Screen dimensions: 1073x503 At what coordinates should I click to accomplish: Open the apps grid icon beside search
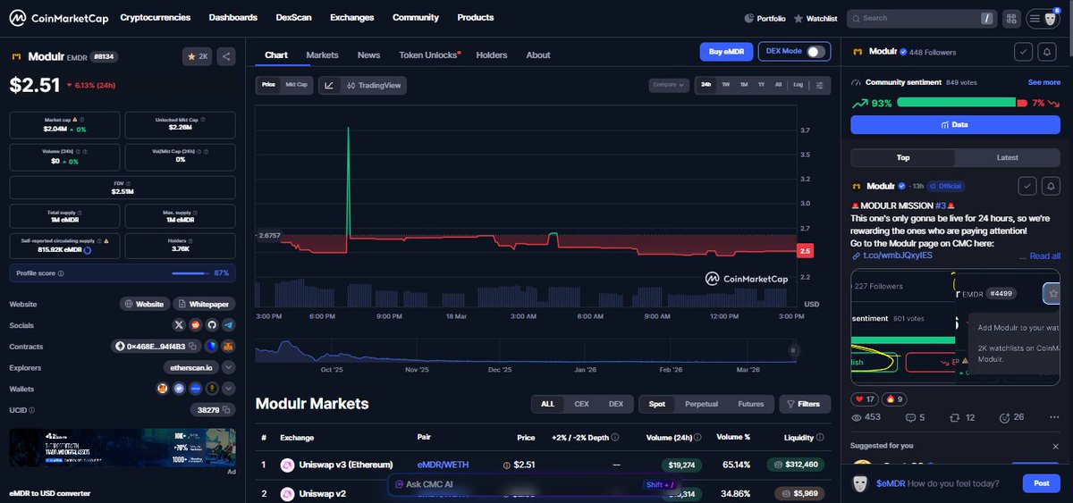click(1011, 18)
